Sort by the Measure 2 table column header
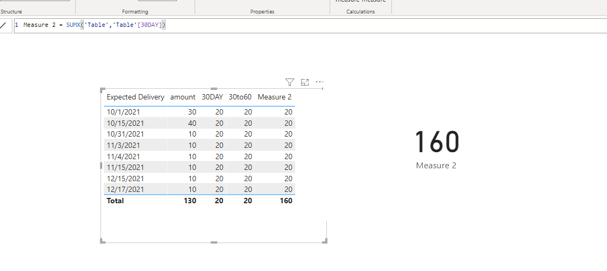The height and width of the screenshot is (271, 607). pos(274,97)
